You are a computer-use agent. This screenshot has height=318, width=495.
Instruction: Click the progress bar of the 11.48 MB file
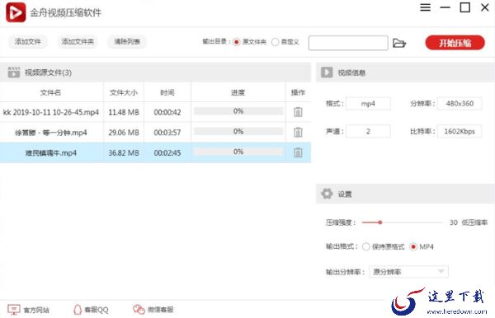(x=238, y=111)
